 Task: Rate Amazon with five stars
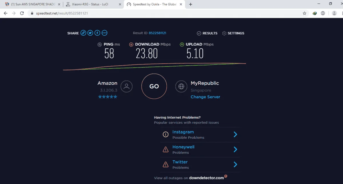[x=107, y=97]
